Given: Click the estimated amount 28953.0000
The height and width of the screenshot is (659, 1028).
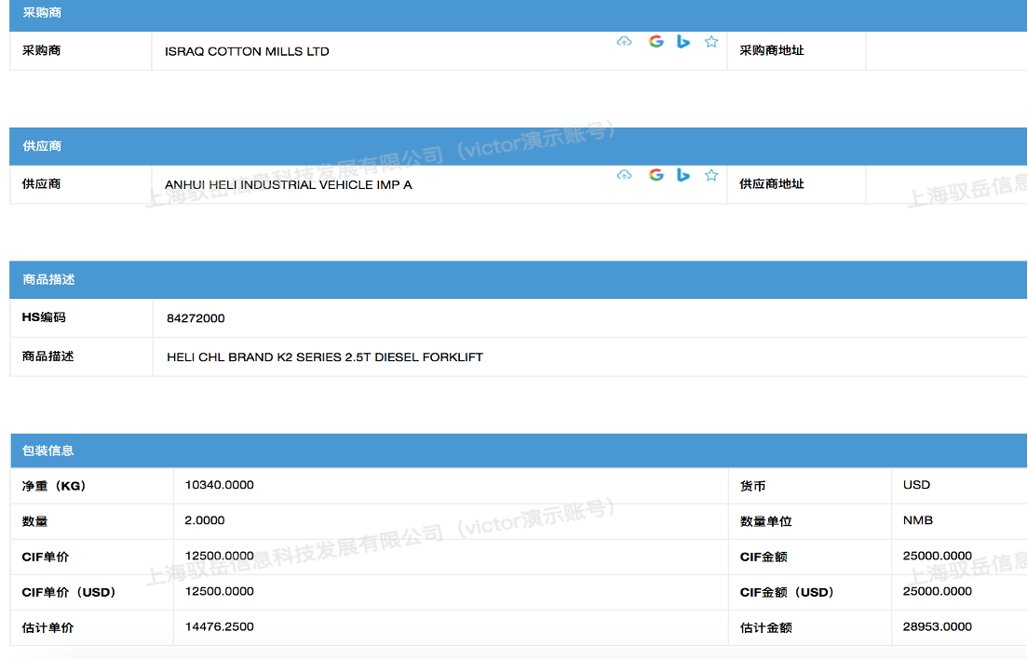Looking at the screenshot, I should point(937,626).
